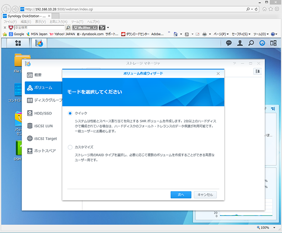Open ダウンロードセンター favorites link

[135, 34]
